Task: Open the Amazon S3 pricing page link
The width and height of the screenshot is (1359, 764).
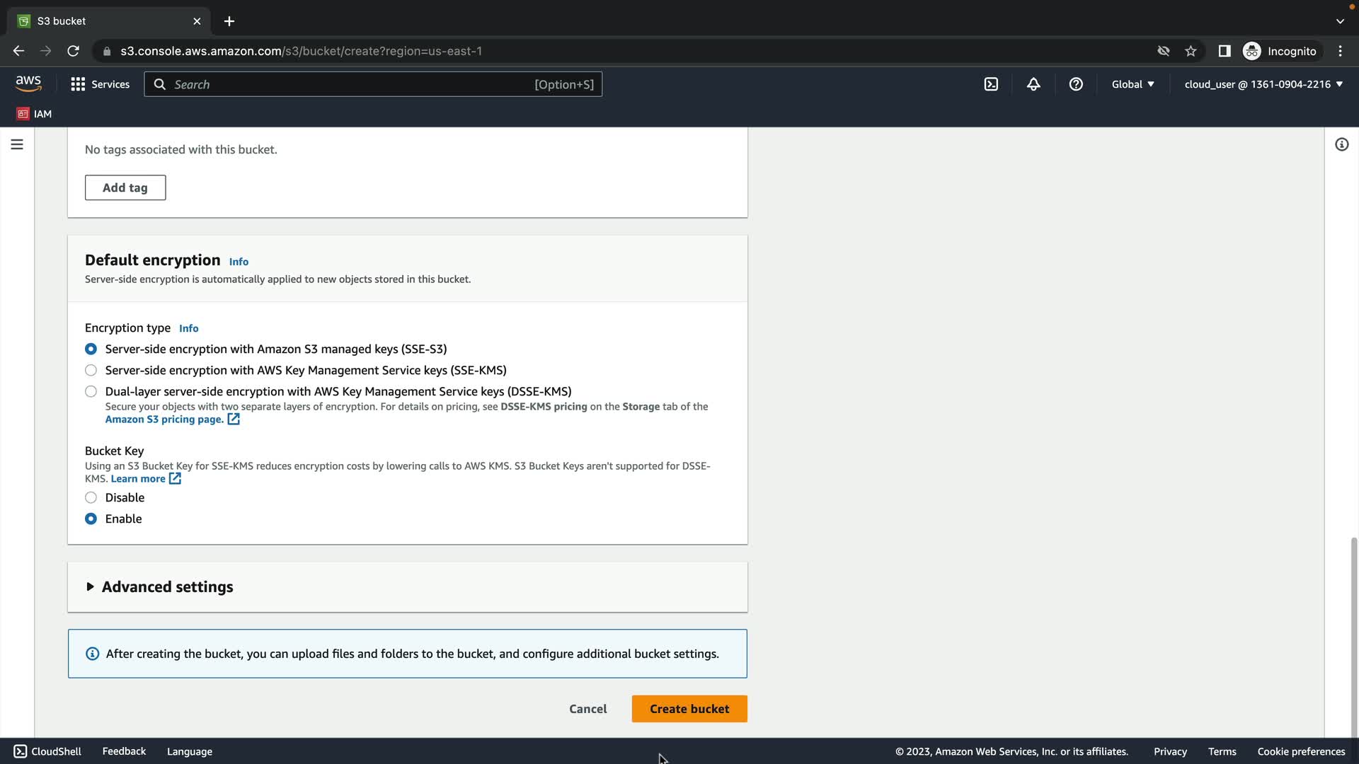Action: 164,419
